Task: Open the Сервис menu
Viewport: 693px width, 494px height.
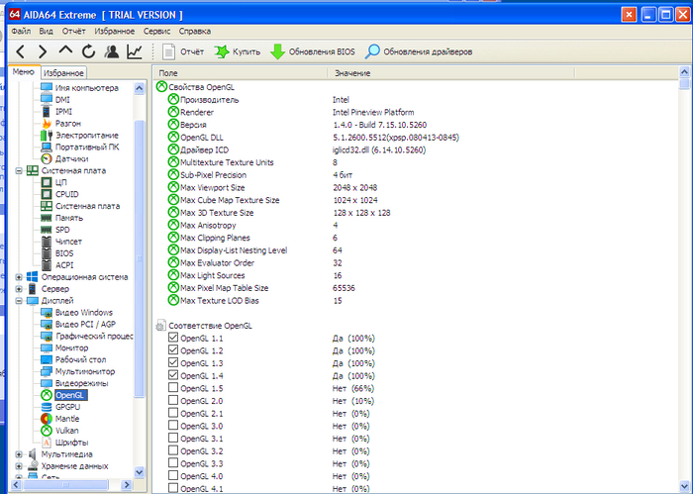Action: coord(156,31)
